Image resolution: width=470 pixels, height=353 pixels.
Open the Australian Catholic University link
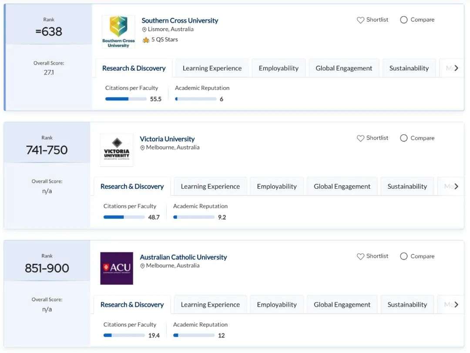(x=183, y=257)
